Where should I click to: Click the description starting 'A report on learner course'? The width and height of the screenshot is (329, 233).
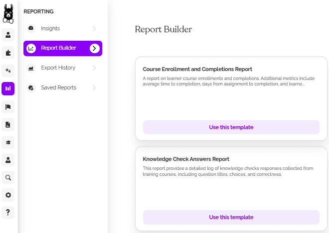pyautogui.click(x=228, y=81)
